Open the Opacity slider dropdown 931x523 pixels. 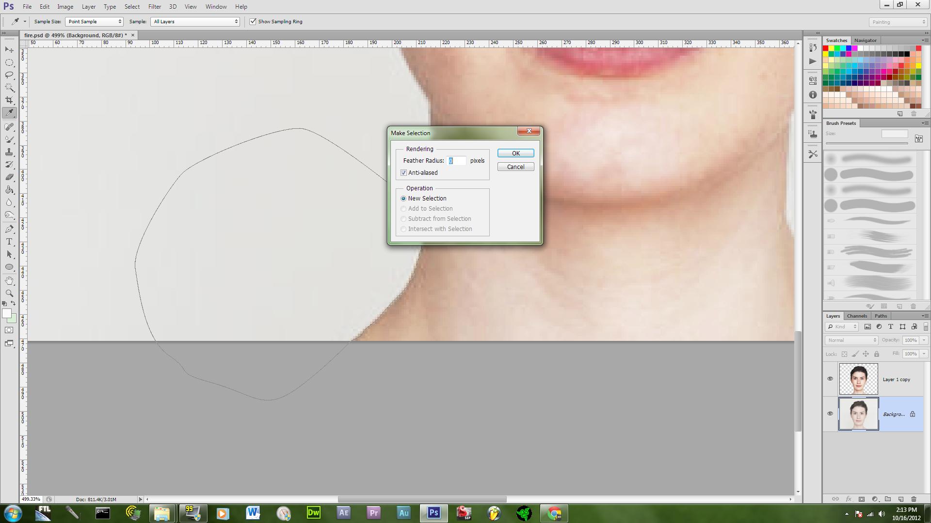coord(924,340)
